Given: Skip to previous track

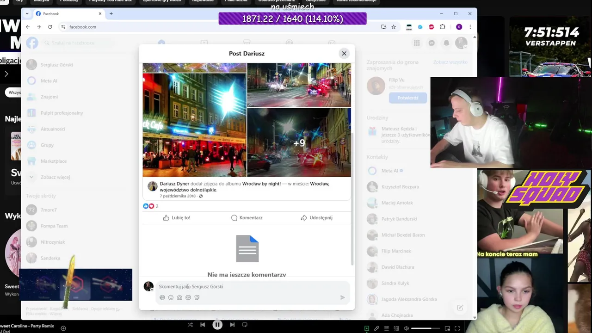Looking at the screenshot, I should (x=203, y=325).
